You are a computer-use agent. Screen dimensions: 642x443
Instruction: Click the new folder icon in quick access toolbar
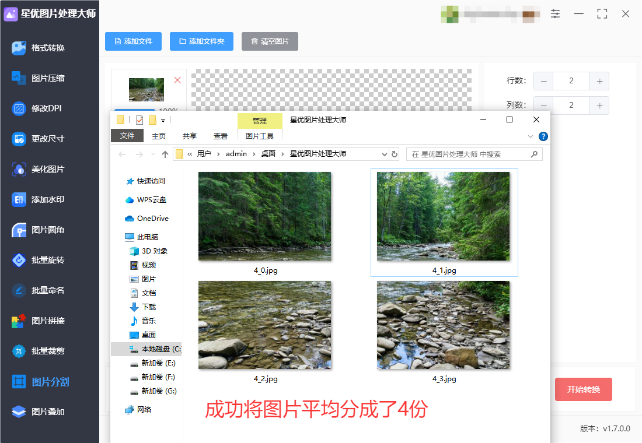click(x=152, y=120)
